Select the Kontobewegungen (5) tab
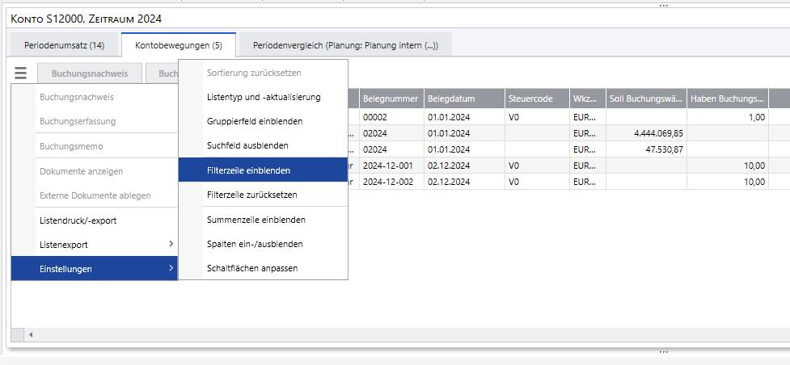This screenshot has height=365, width=790. point(178,45)
